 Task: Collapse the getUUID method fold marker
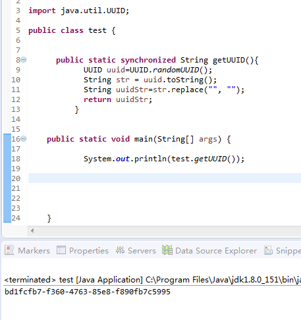tap(24, 60)
